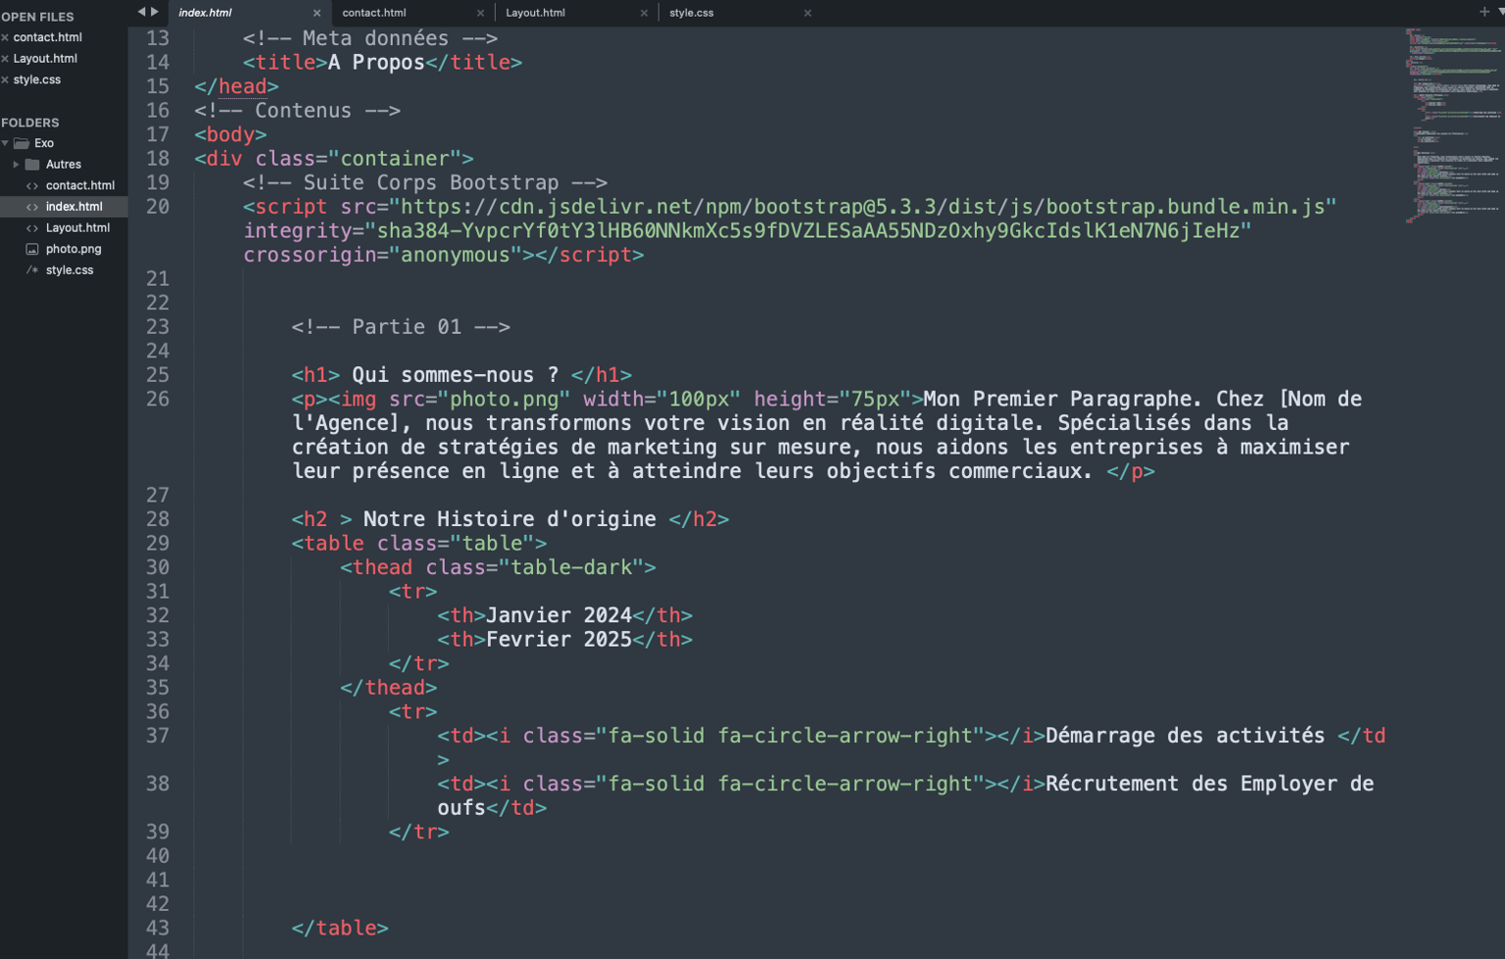Click the "</head>" closing tag
This screenshot has width=1505, height=959.
click(236, 86)
